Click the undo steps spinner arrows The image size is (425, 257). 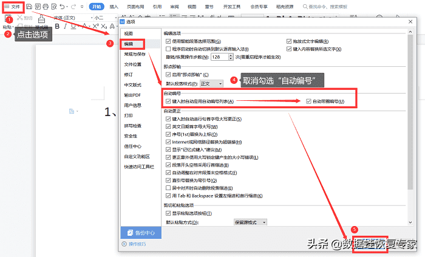point(231,57)
